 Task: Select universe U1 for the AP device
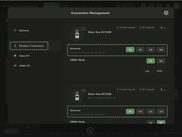coord(130,50)
